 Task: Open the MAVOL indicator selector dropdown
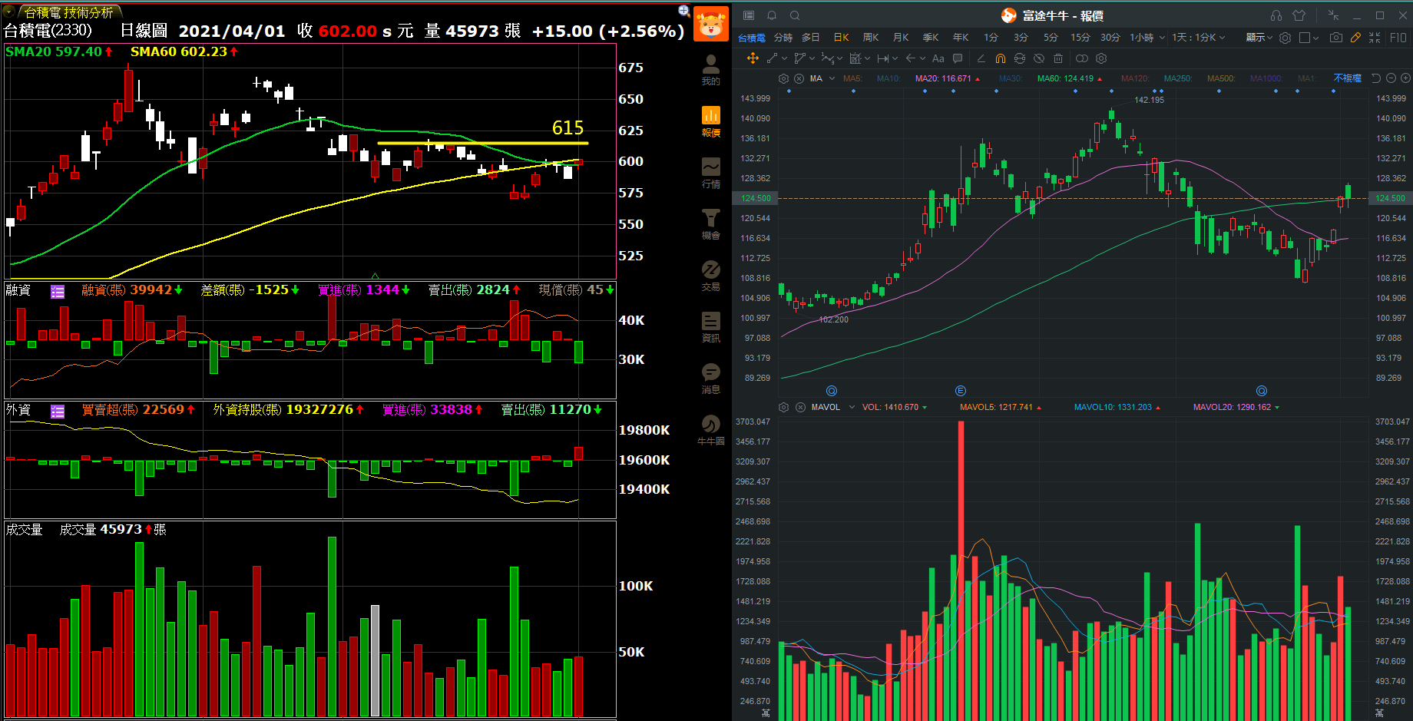tap(852, 407)
